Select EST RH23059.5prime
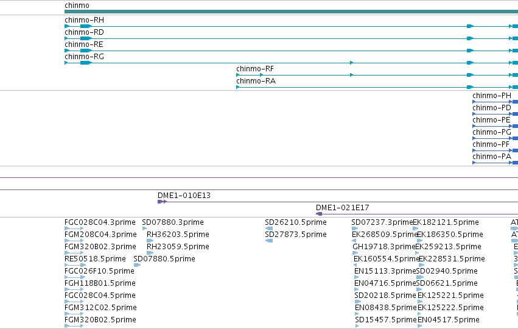The height and width of the screenshot is (329, 518). tap(178, 247)
